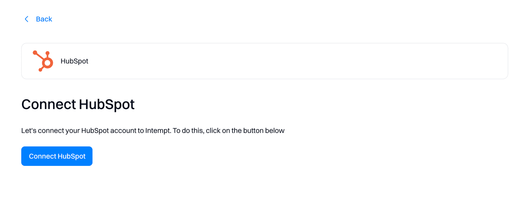Return to previous page via left chevron
Screen dimensions: 525x211
point(27,19)
